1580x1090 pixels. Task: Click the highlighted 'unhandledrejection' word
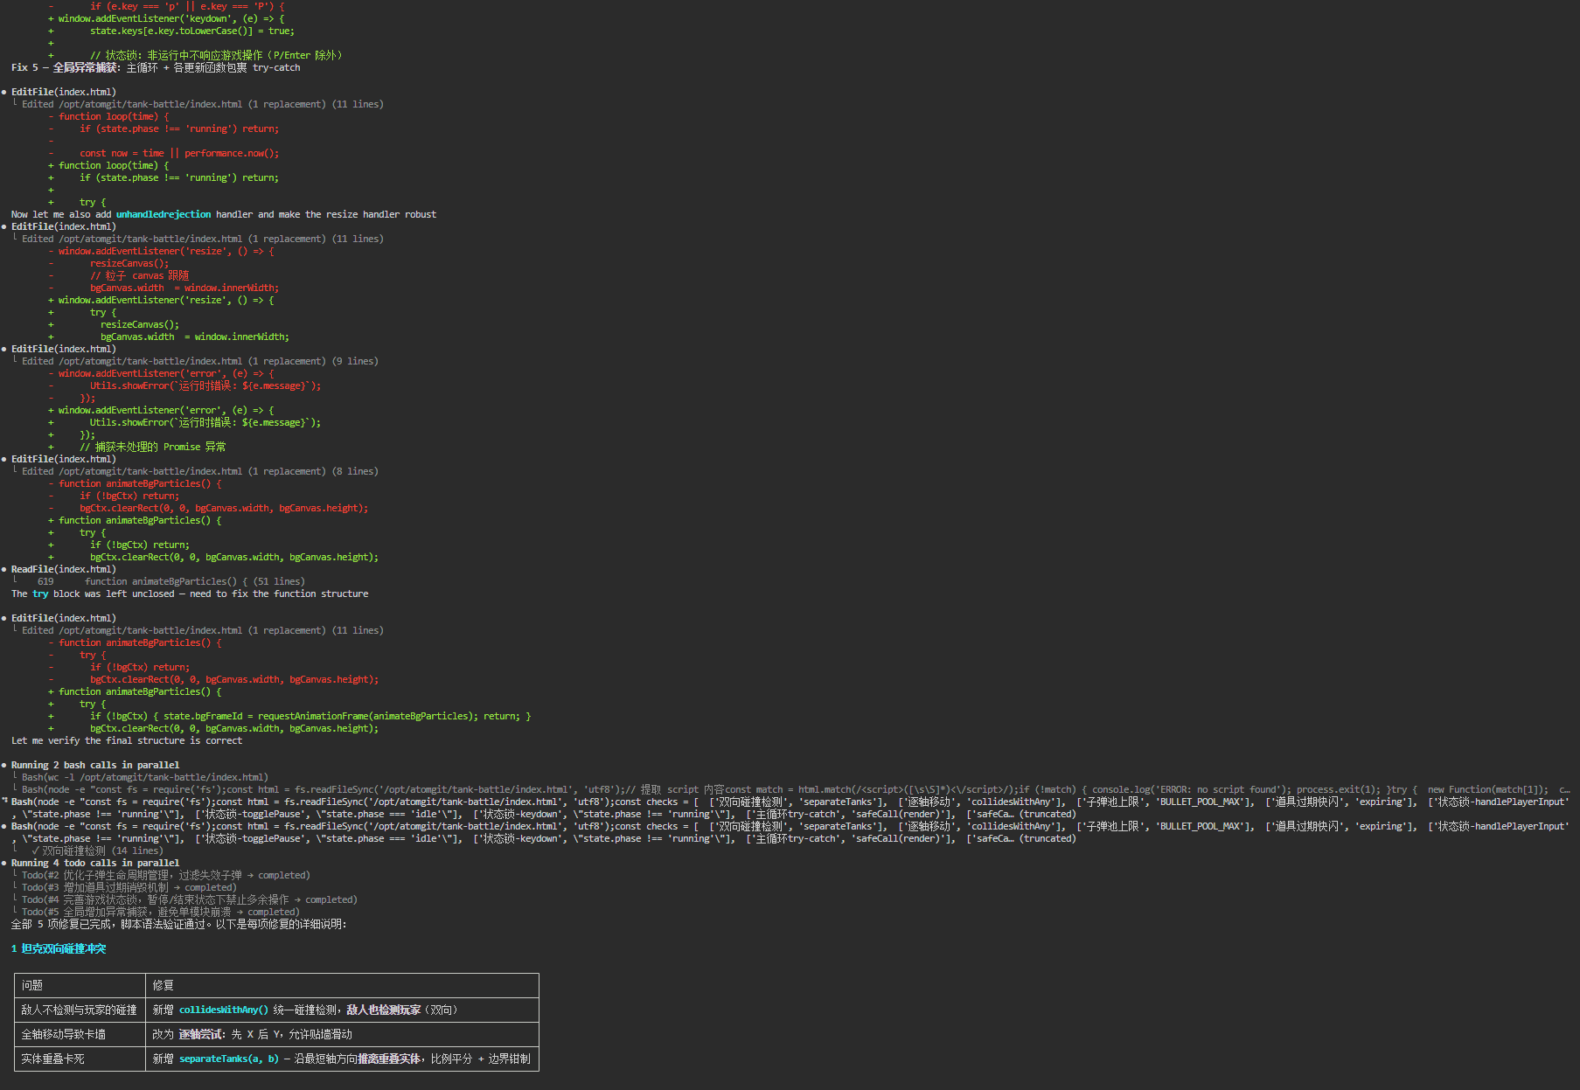(164, 214)
